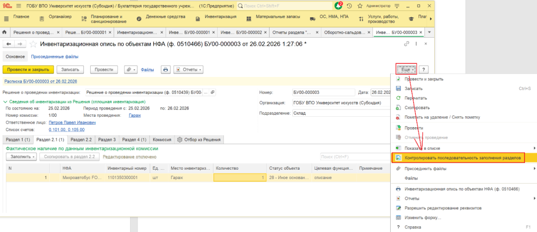Expand the paperclip attachment dropdown
Screen dimensions: 537x232
click(131, 69)
